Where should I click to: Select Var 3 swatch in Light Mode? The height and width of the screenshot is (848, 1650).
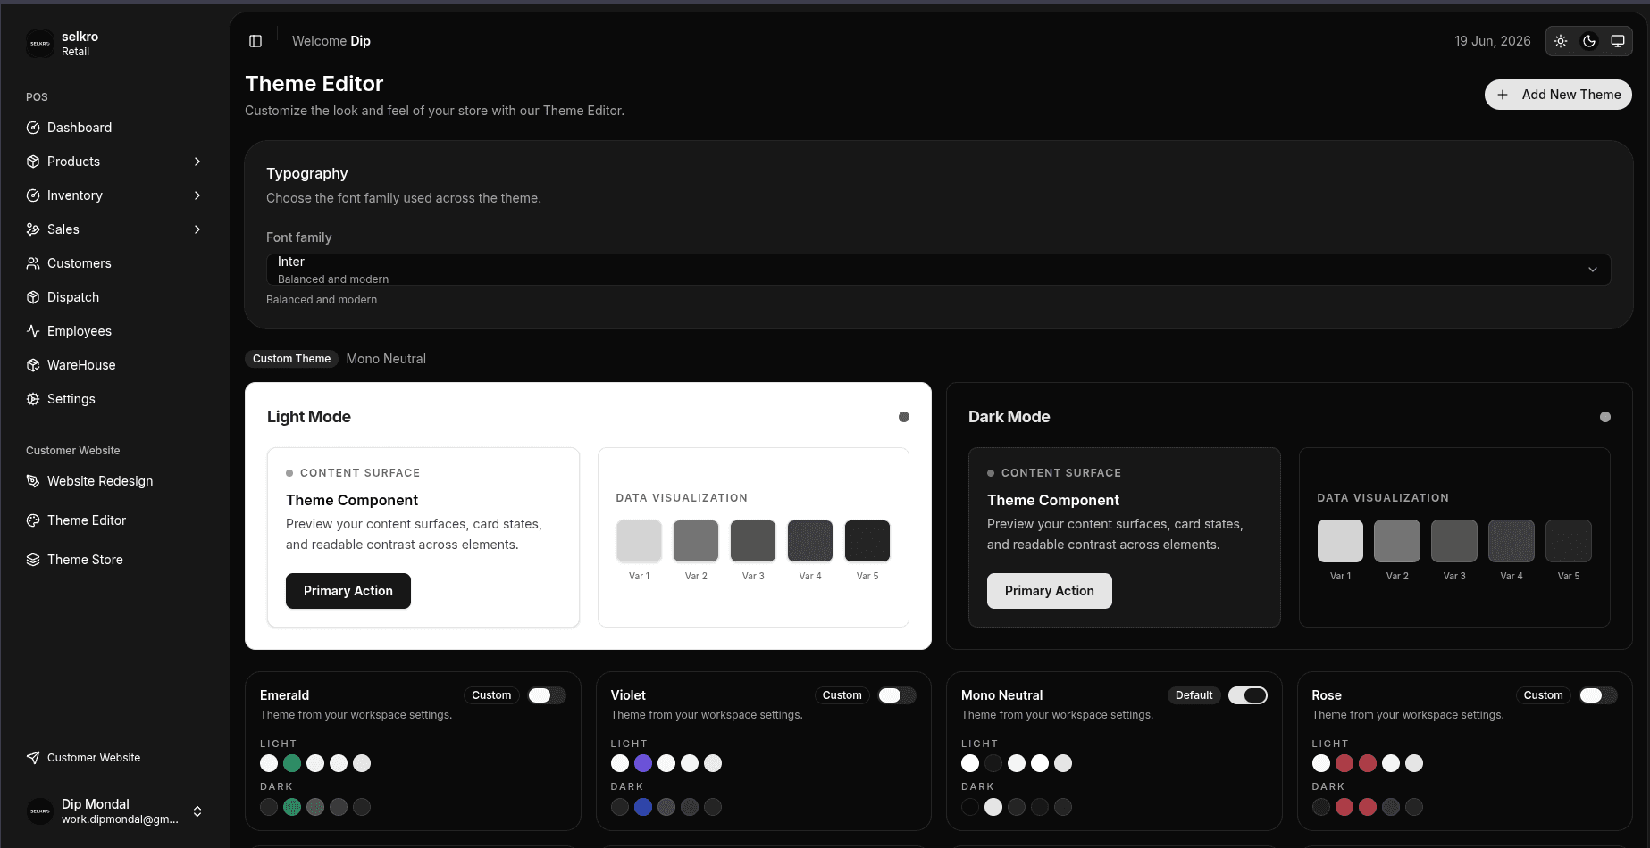tap(753, 541)
